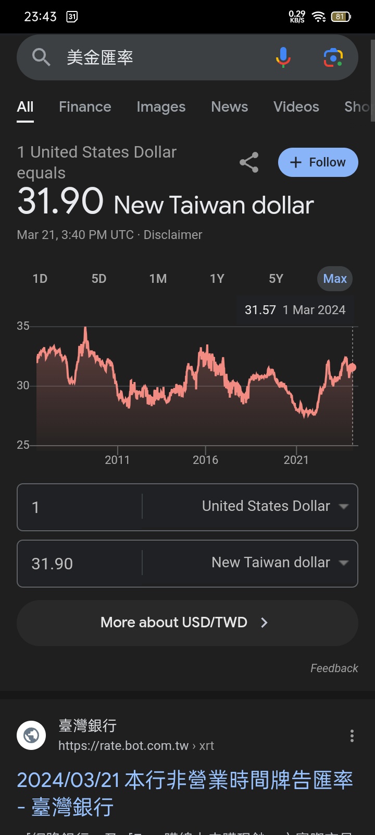
Task: Expand More about USD/TWD
Action: (187, 623)
